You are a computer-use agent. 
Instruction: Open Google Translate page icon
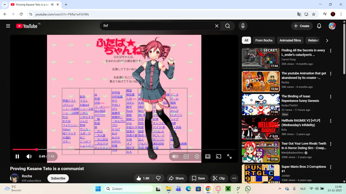pos(299,14)
